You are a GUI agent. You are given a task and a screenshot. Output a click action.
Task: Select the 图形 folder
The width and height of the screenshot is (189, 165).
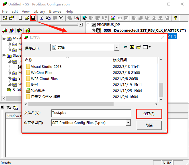pos(32,85)
